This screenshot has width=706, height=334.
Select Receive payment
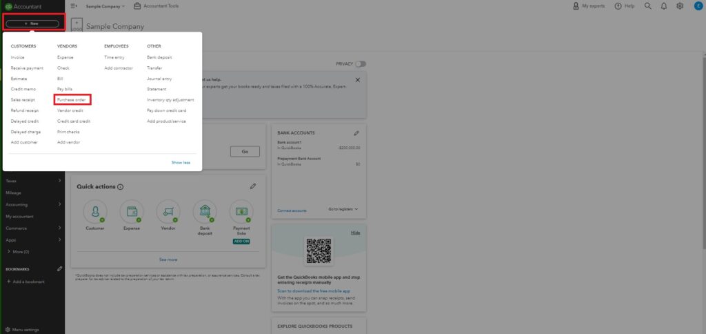tap(27, 68)
